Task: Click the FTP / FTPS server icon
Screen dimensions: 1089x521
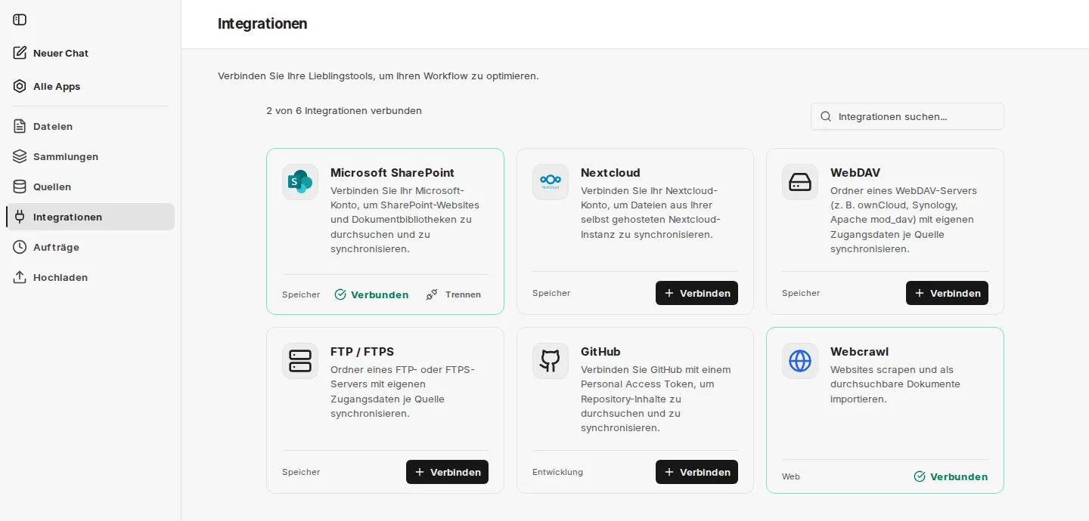Action: [x=300, y=361]
